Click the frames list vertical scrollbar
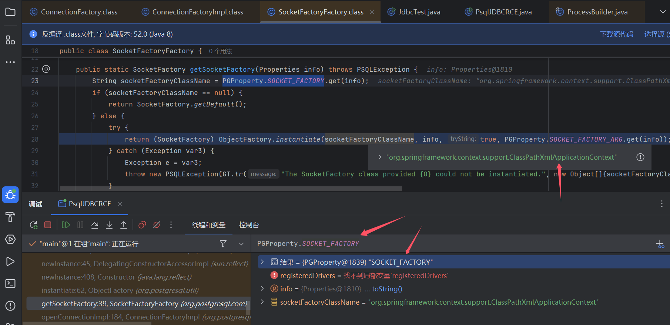The width and height of the screenshot is (670, 325). point(248,307)
